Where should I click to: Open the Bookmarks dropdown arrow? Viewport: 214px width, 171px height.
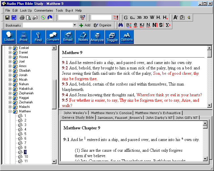coord(75,25)
